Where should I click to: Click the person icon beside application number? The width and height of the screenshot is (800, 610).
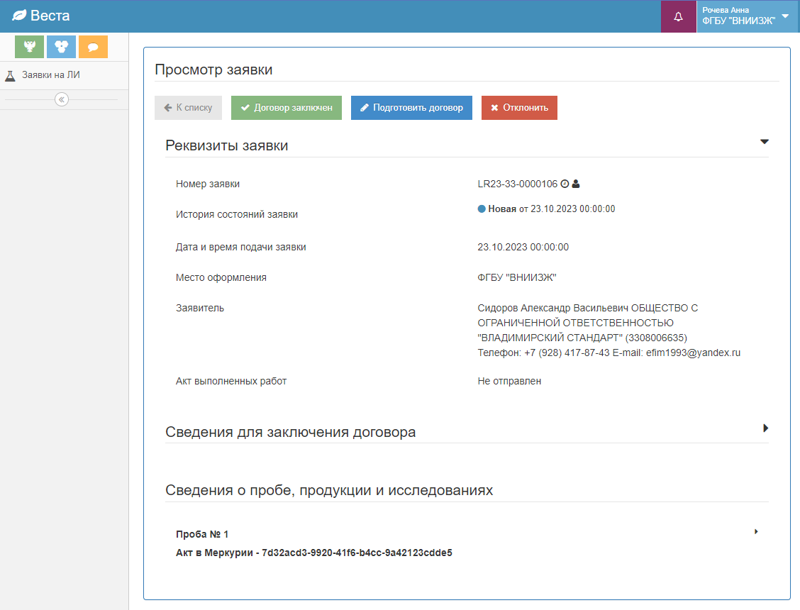576,184
